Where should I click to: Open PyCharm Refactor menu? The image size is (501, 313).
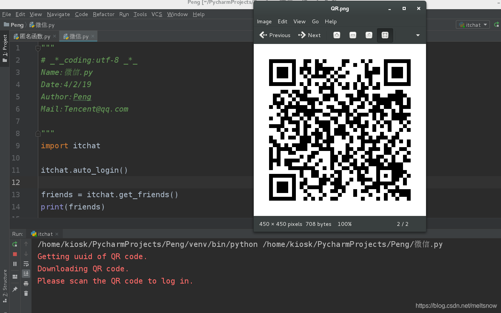point(104,14)
